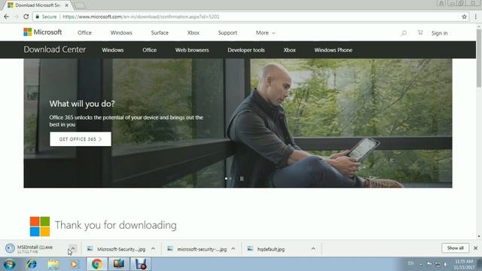Open options arrow for MSEInstall (1).exe download
This screenshot has width=482, height=271.
pos(73,248)
